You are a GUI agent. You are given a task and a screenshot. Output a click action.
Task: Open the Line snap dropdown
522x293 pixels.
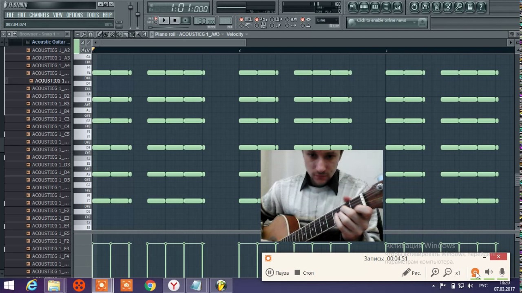click(327, 20)
